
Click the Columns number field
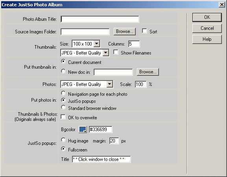pos(134,44)
